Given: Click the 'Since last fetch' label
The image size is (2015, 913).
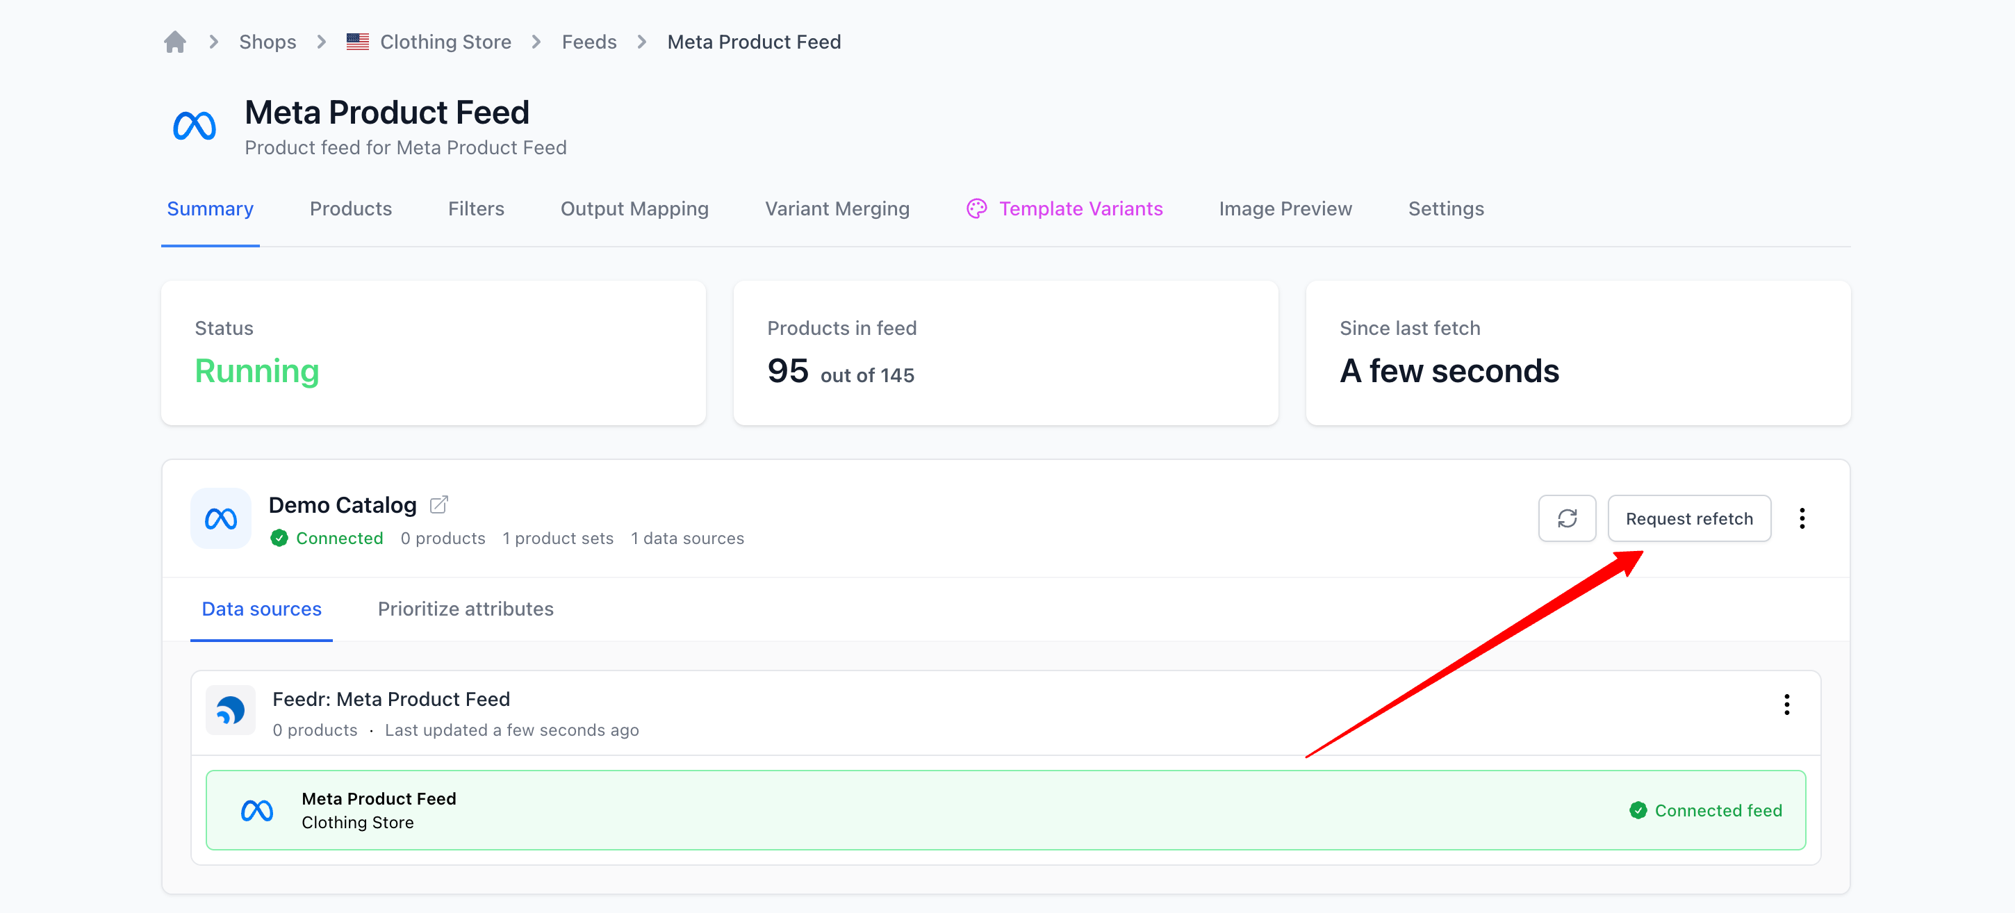Looking at the screenshot, I should click(1410, 328).
